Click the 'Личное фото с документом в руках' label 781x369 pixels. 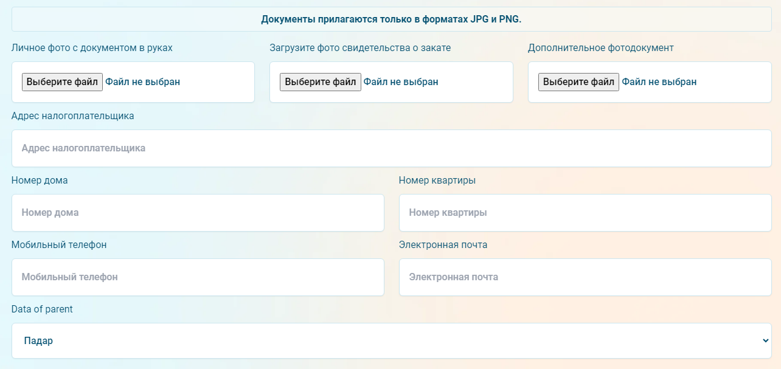click(x=92, y=48)
